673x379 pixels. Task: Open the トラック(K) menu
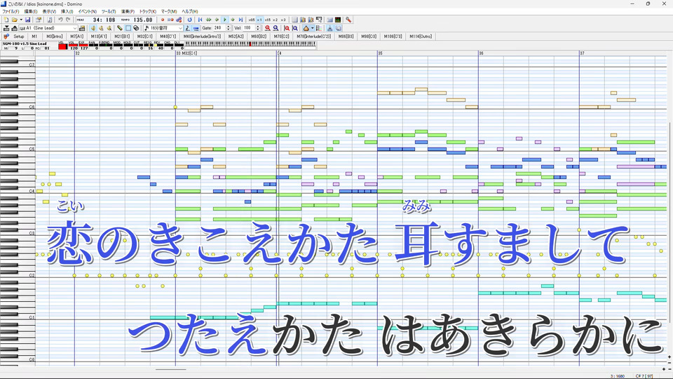coord(148,12)
